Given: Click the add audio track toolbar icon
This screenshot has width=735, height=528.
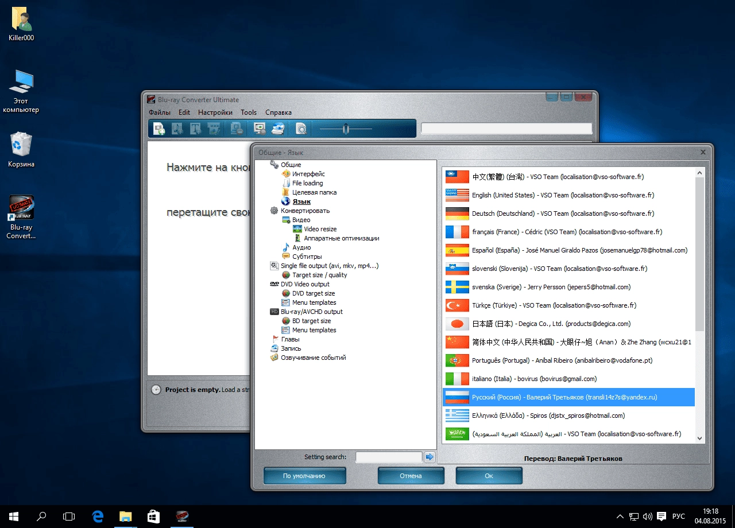Looking at the screenshot, I should coord(177,129).
